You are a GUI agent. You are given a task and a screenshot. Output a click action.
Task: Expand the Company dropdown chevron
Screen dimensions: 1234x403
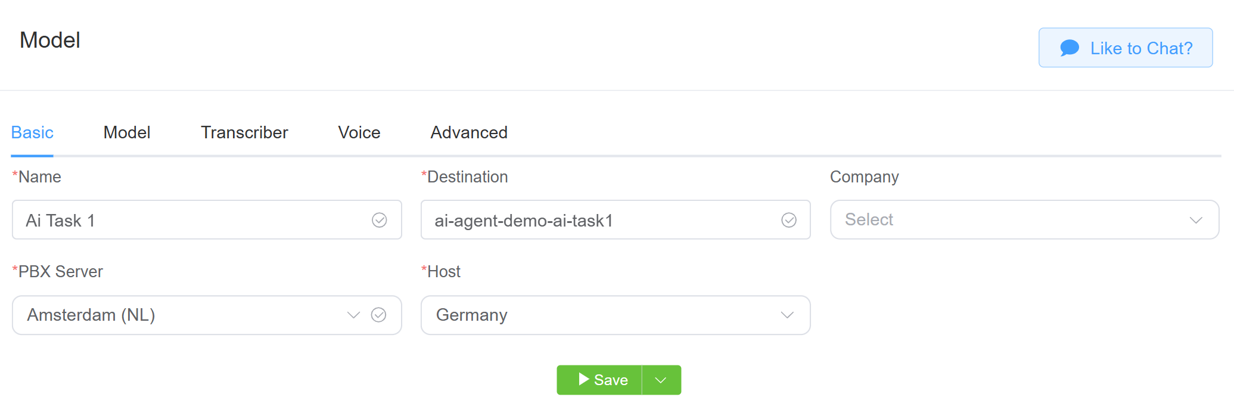[1195, 220]
